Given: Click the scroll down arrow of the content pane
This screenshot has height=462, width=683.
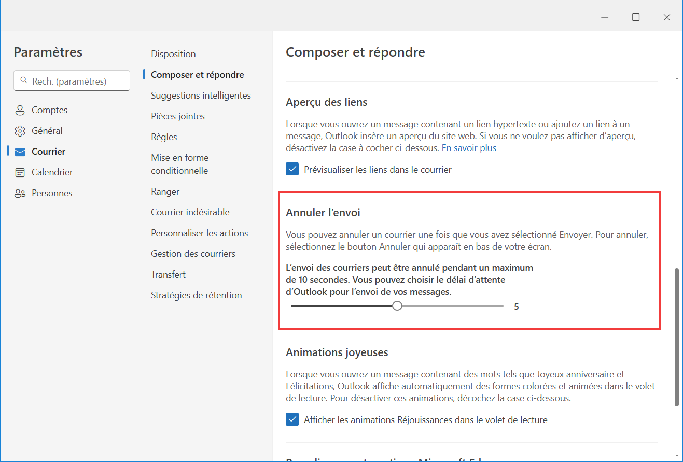Looking at the screenshot, I should [677, 455].
